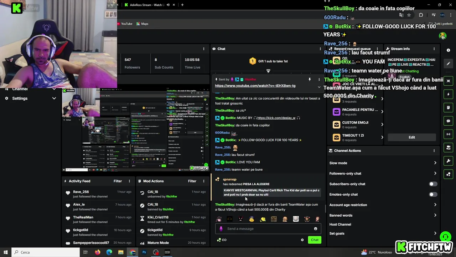The image size is (456, 257).
Task: Click the wrench tools icon in sidebar
Action: (x=449, y=161)
